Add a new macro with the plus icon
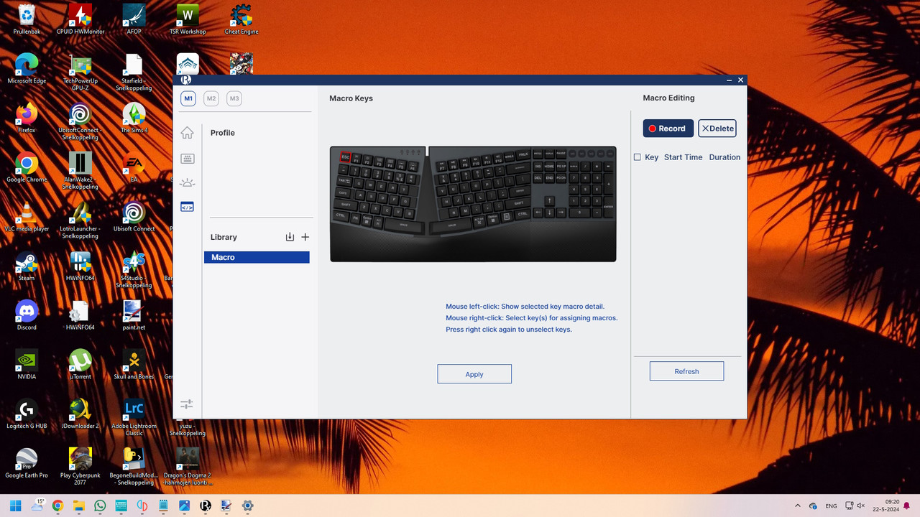Image resolution: width=920 pixels, height=517 pixels. [x=305, y=237]
